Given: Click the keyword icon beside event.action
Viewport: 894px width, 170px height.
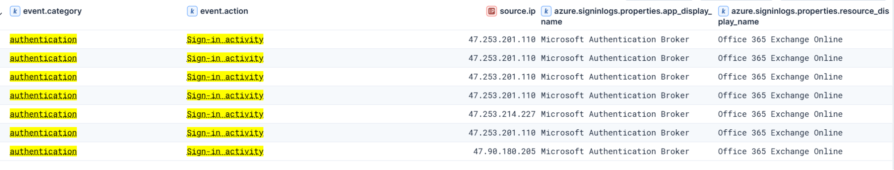Looking at the screenshot, I should pos(192,11).
